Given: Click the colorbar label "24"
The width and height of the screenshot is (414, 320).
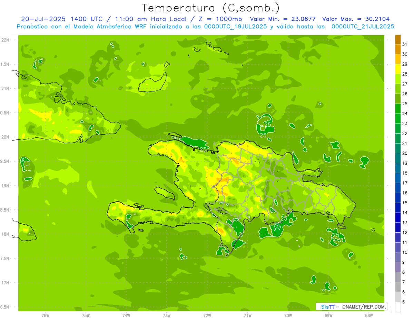Looking at the screenshot, I should pos(405,114).
